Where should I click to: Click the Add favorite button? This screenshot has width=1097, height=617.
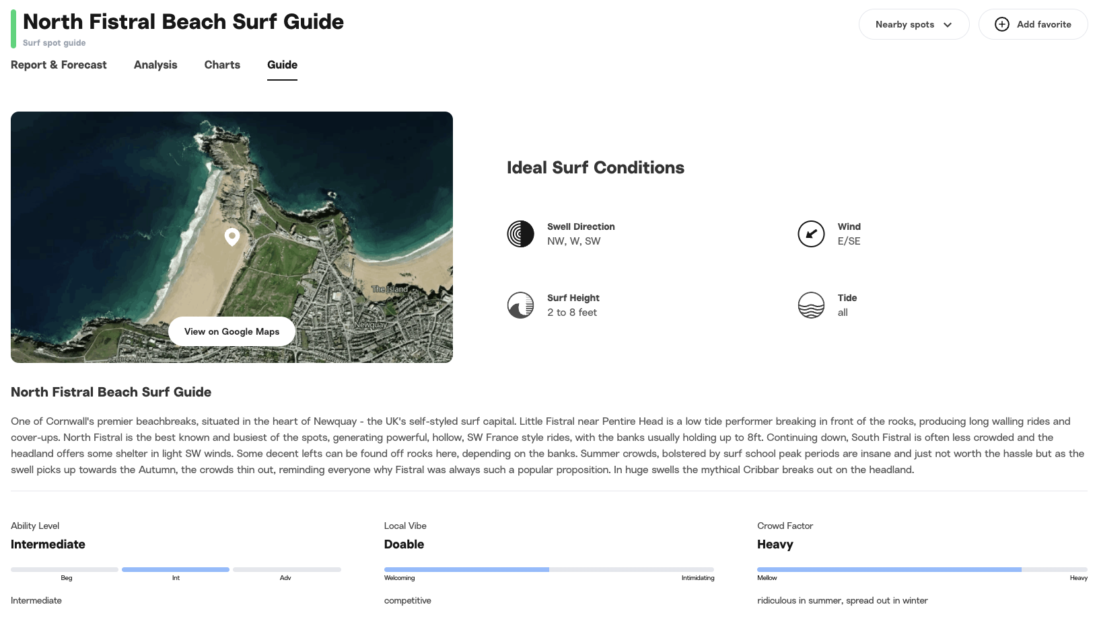[x=1032, y=24]
